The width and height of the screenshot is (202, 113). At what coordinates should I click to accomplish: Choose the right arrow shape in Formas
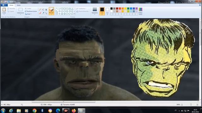coord(67,11)
